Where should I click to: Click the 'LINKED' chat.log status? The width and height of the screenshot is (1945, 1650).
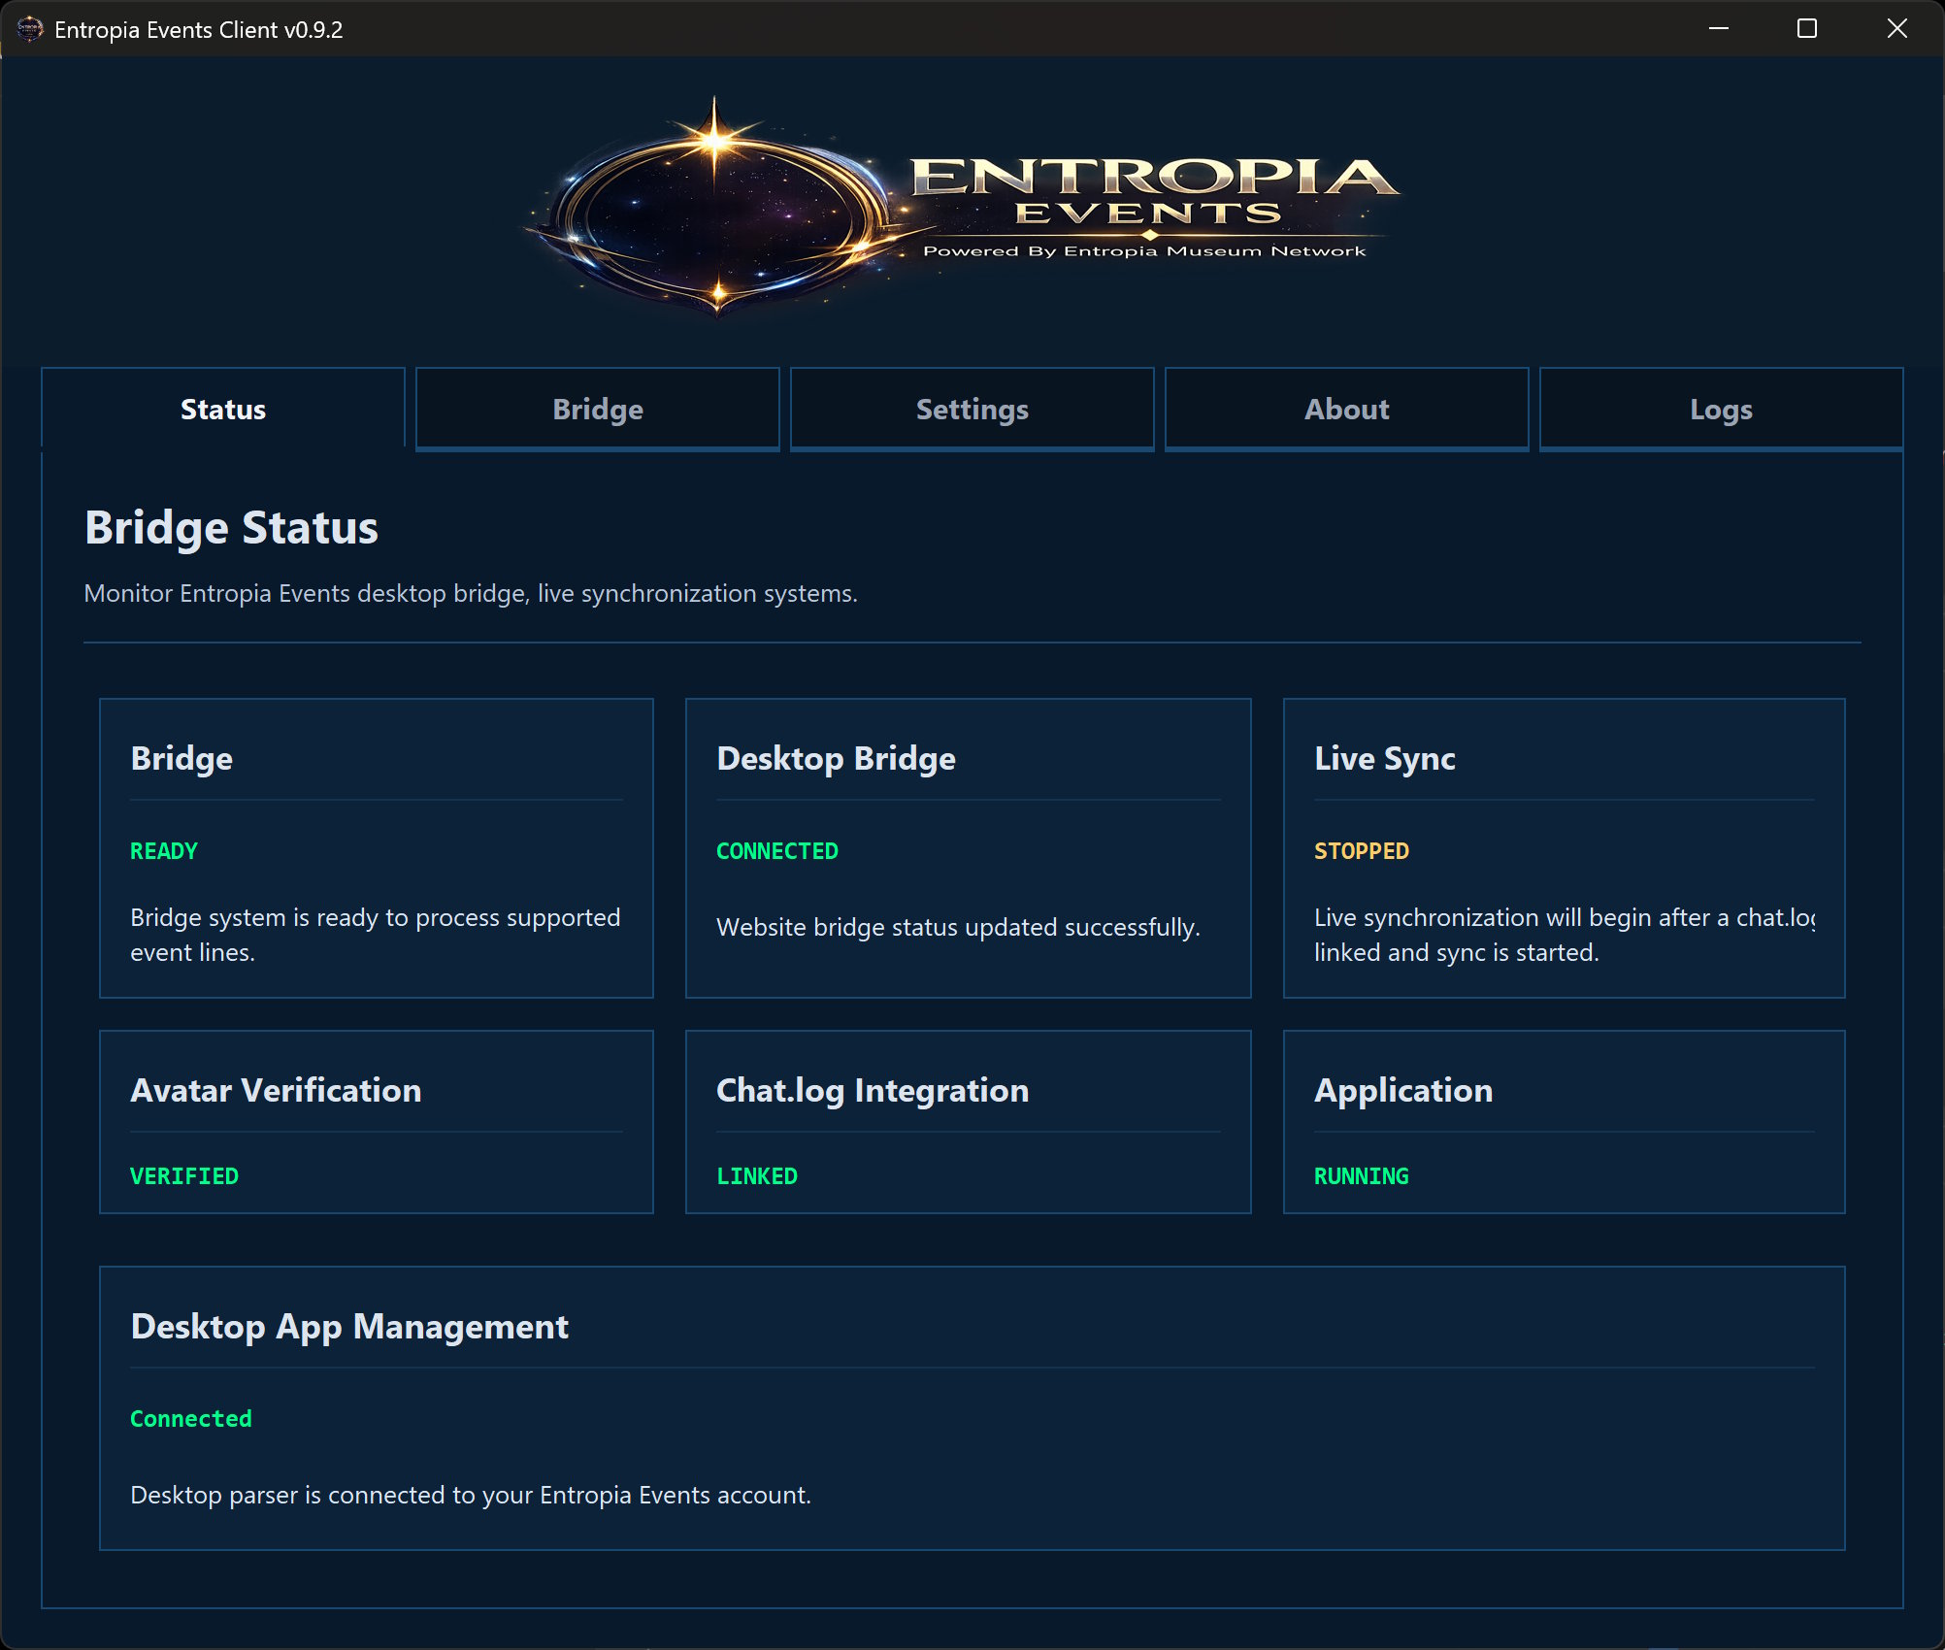(757, 1176)
